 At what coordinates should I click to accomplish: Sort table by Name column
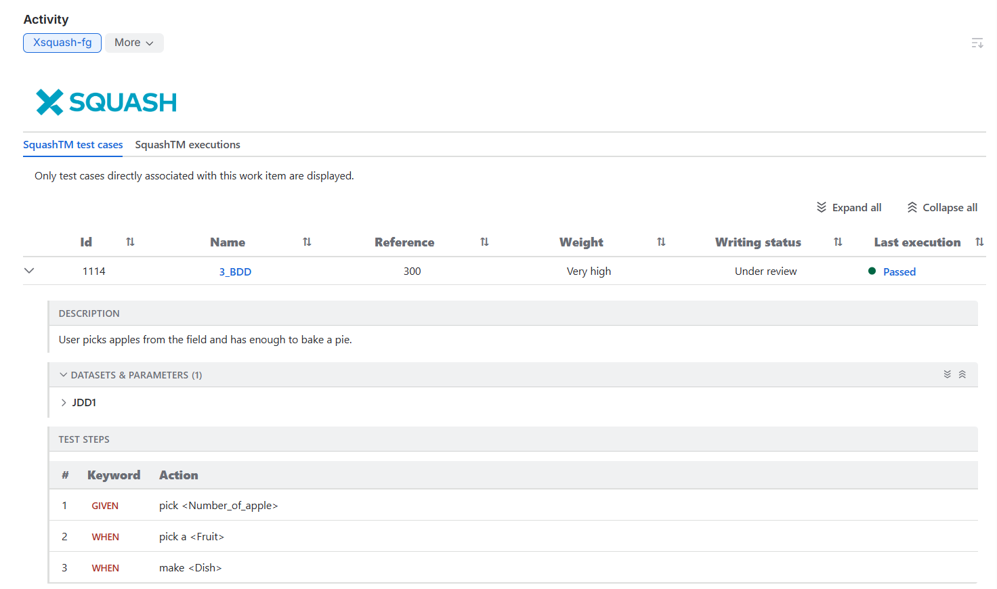click(307, 242)
